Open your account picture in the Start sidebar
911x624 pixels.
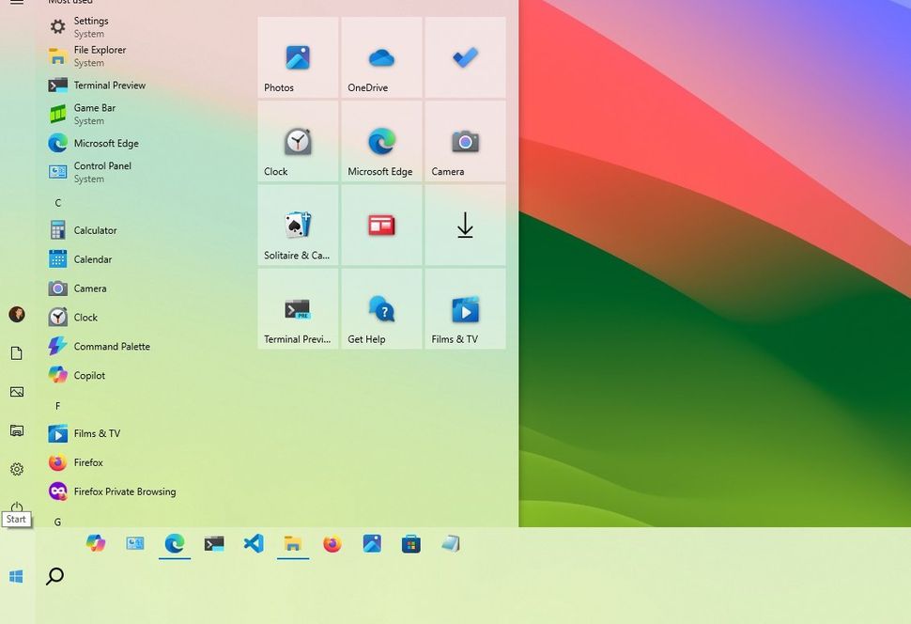16,314
